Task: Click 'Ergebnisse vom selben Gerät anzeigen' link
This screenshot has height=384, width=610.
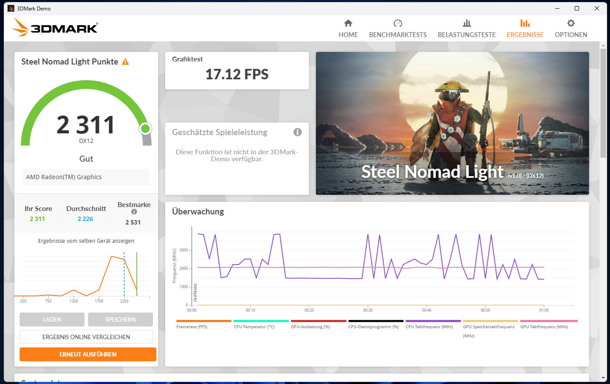Action: pyautogui.click(x=86, y=241)
